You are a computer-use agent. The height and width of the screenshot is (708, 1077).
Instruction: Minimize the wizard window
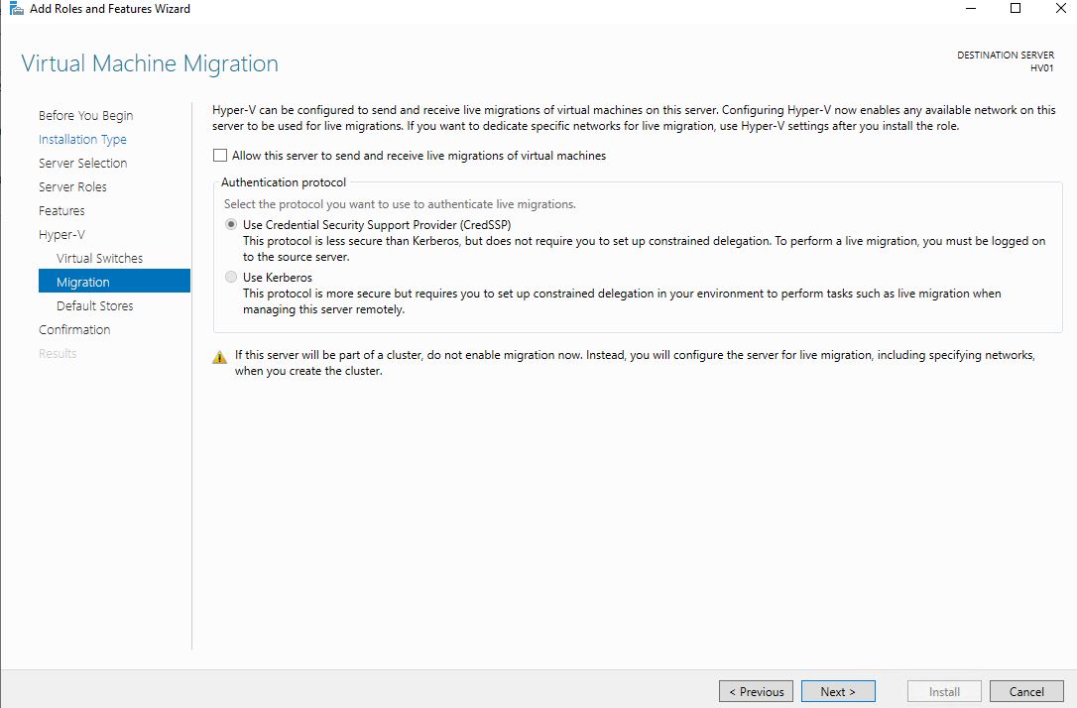969,9
